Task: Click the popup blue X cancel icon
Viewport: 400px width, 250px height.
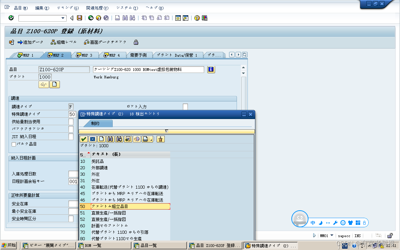Action: [x=93, y=139]
